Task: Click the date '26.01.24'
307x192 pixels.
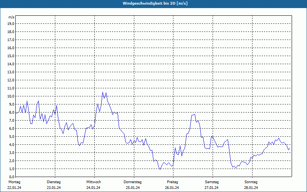Action: pyautogui.click(x=172, y=188)
